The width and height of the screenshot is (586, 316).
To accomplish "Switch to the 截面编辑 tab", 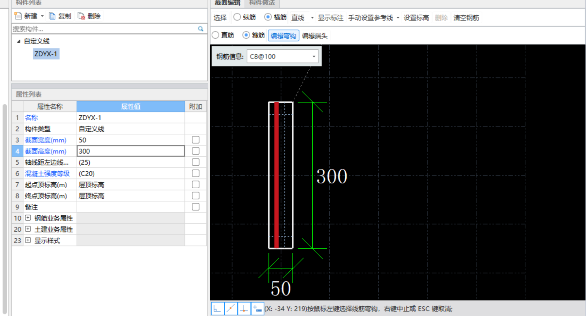I will click(228, 3).
